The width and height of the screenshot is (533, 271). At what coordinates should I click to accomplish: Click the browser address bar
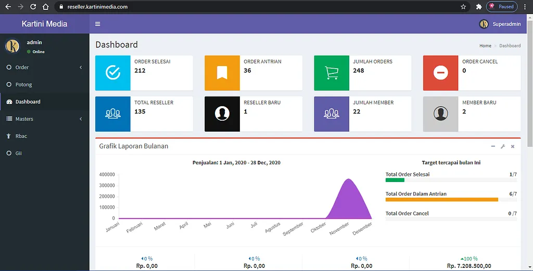pyautogui.click(x=260, y=7)
